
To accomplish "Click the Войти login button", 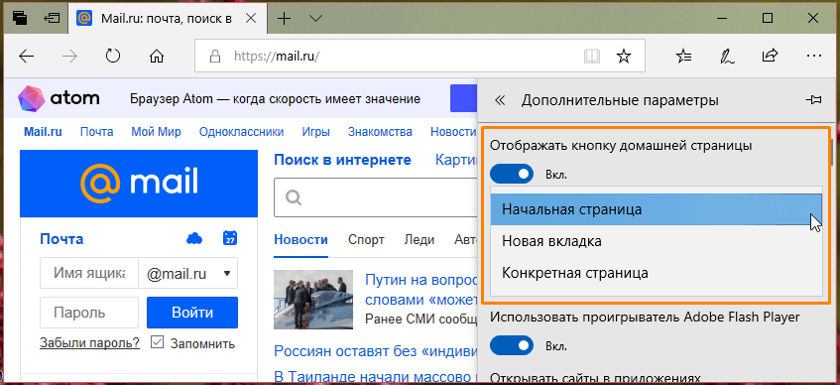I will tap(192, 313).
